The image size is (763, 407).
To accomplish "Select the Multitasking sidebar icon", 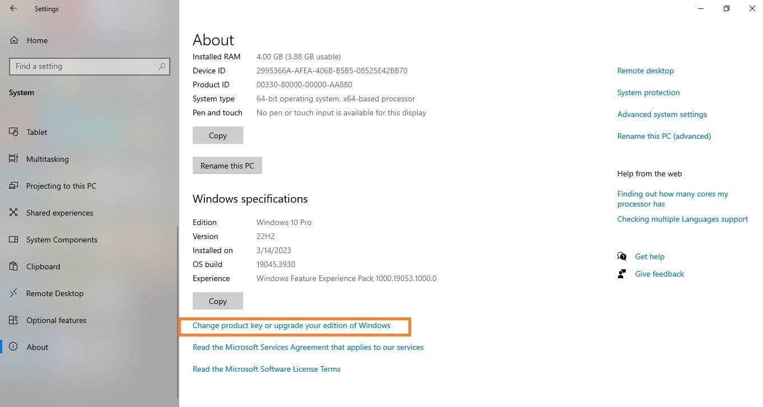I will [x=14, y=159].
